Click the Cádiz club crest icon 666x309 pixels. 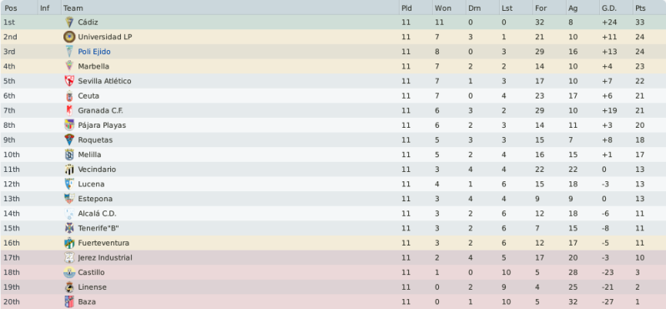pyautogui.click(x=69, y=22)
